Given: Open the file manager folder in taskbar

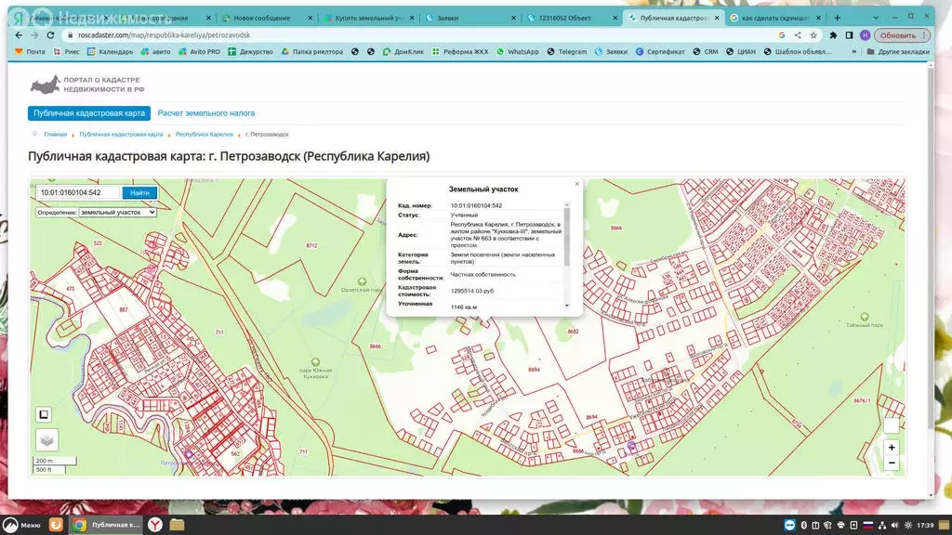Looking at the screenshot, I should (x=177, y=525).
